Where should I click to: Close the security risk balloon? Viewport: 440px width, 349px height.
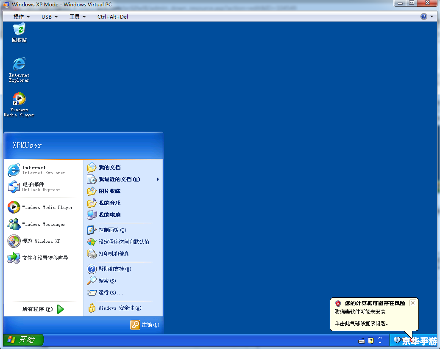tap(412, 303)
